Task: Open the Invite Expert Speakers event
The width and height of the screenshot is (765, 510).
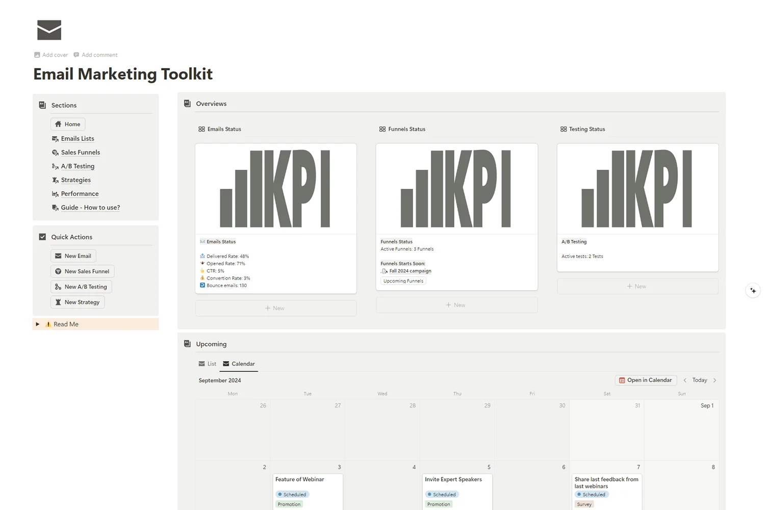Action: pyautogui.click(x=457, y=492)
